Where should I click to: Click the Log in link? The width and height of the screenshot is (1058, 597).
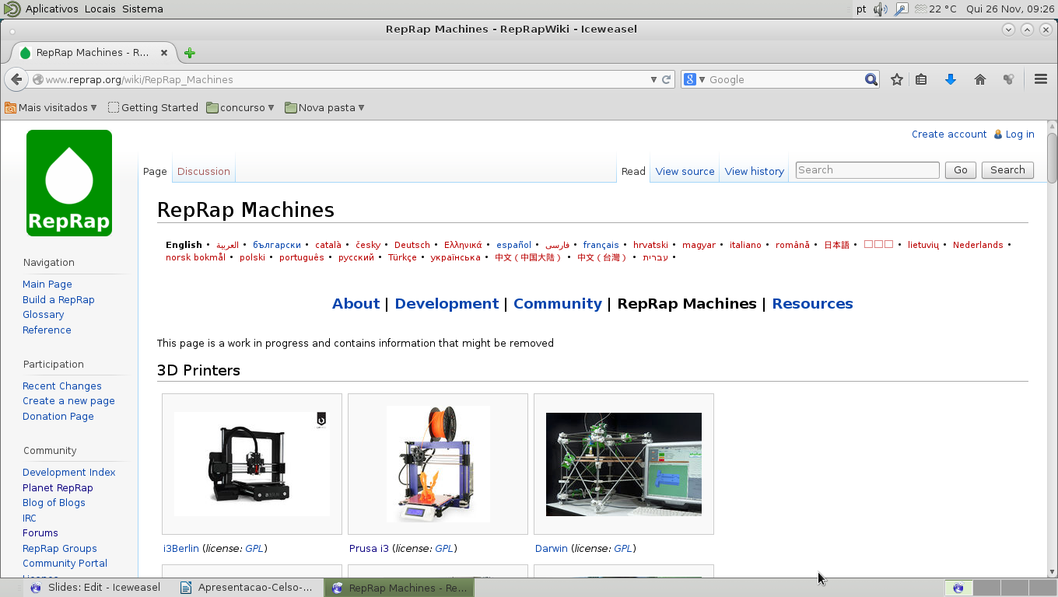(x=1020, y=134)
